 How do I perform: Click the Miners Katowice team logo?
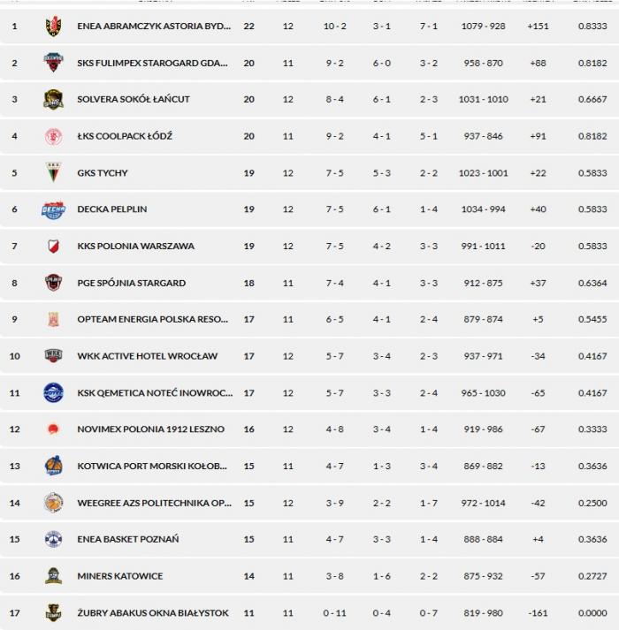tap(53, 576)
